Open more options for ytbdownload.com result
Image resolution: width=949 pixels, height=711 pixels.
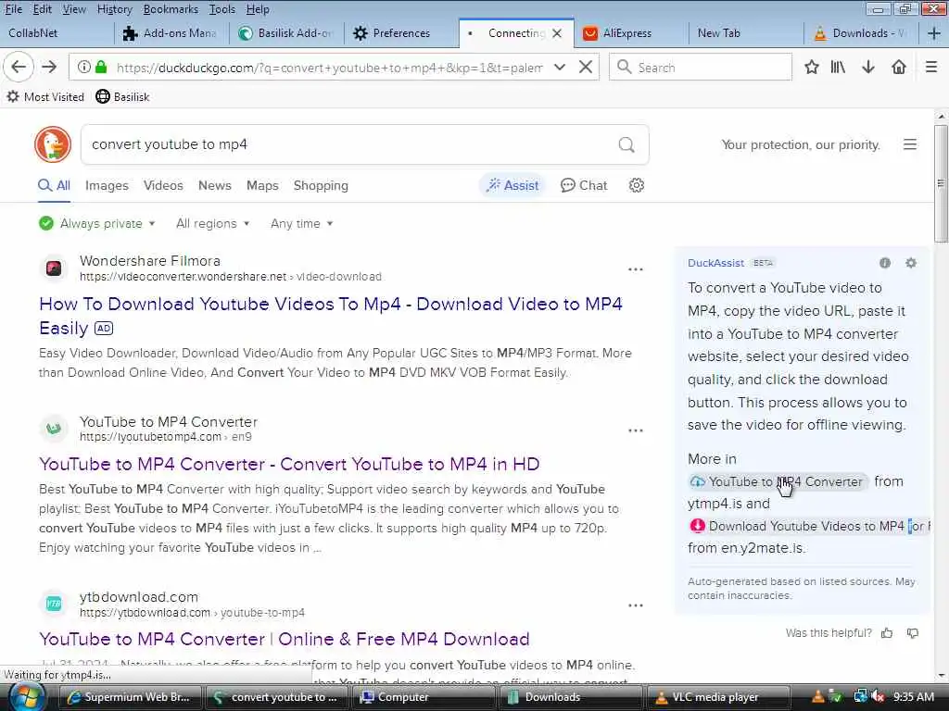click(636, 605)
